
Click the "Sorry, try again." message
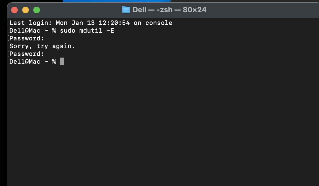[42, 46]
